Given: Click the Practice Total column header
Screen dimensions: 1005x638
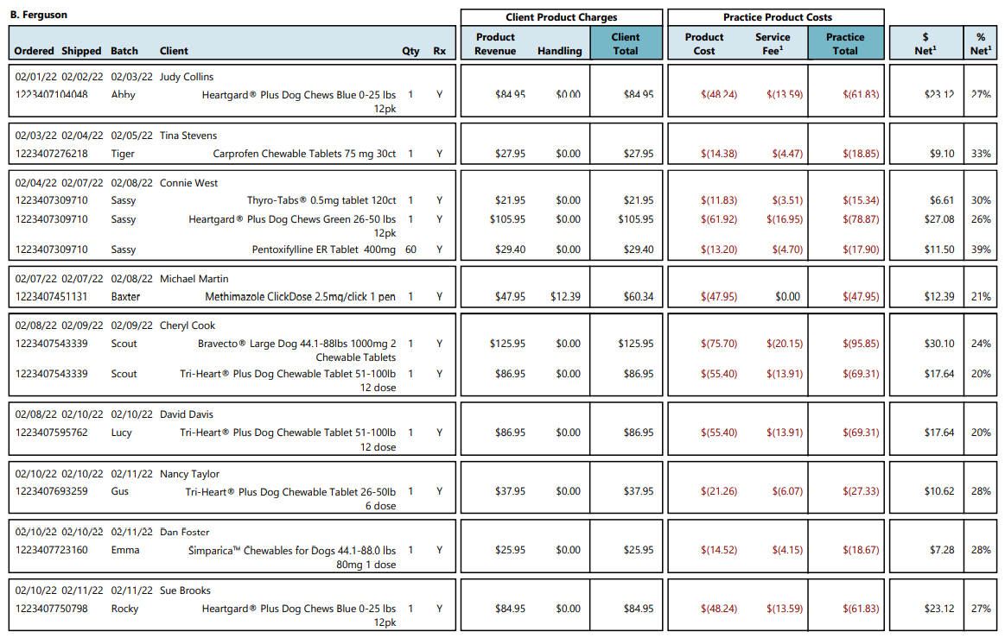Looking at the screenshot, I should tap(846, 43).
